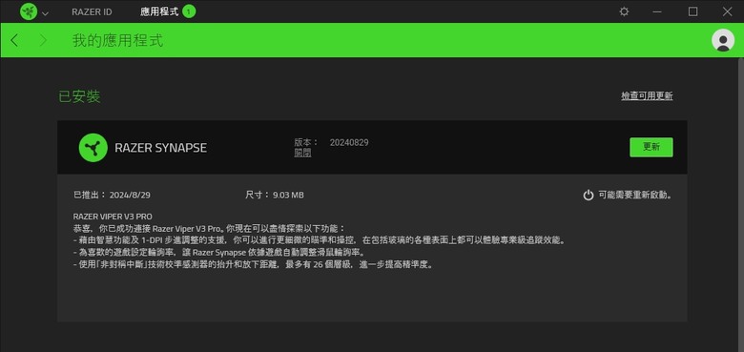Click the 我的應用程式 page title

pyautogui.click(x=117, y=40)
